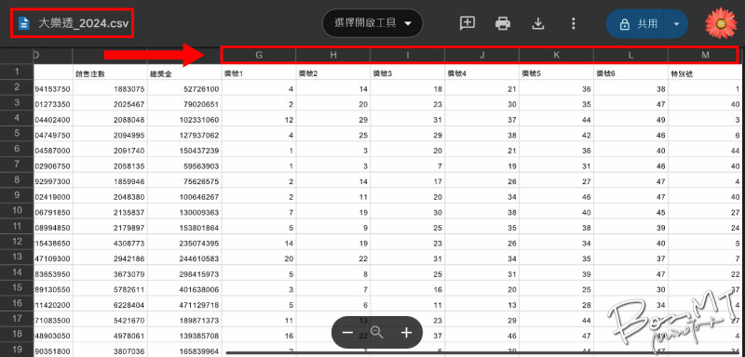The image size is (745, 357).
Task: Click the 獎號4 header cell
Action: [x=482, y=73]
